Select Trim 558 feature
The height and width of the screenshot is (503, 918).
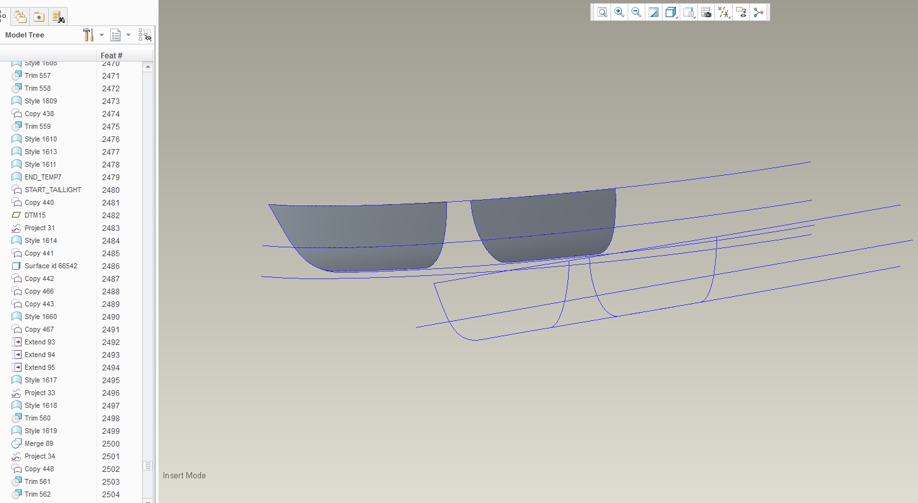[37, 88]
